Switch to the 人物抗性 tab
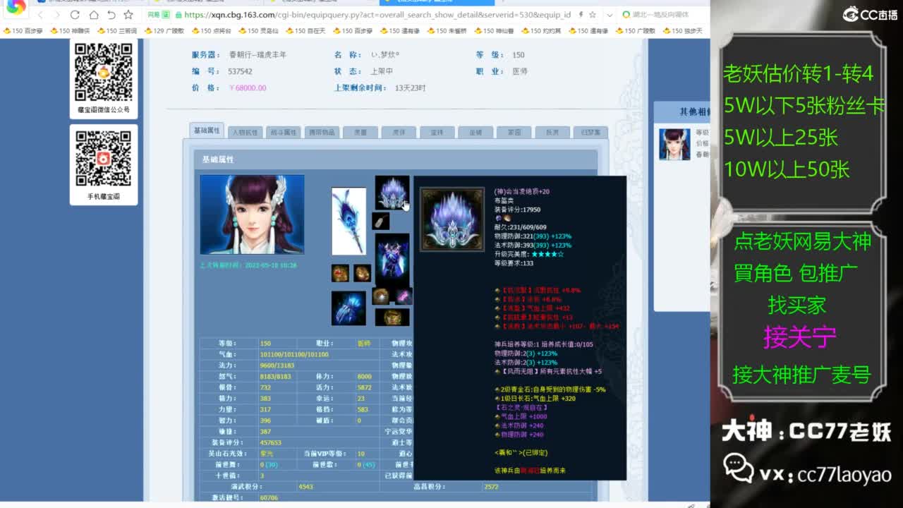This screenshot has height=508, width=903. 245,132
